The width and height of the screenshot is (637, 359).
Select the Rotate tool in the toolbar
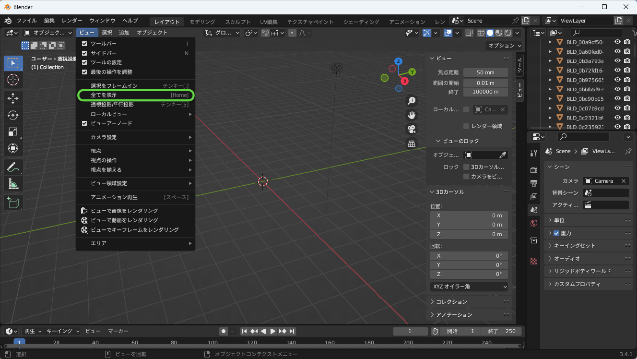pos(13,115)
